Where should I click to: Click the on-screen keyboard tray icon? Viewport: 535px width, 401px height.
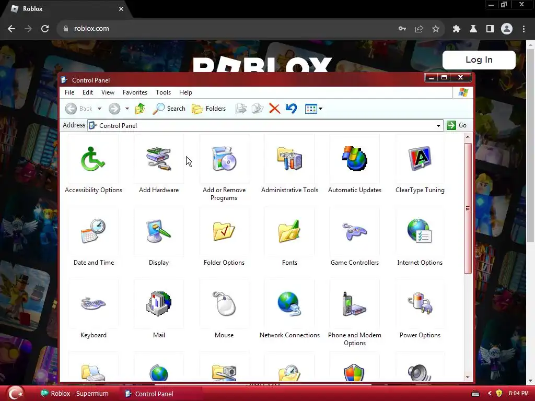475,394
